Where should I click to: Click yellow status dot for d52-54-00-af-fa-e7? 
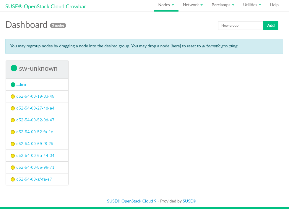[13, 179]
